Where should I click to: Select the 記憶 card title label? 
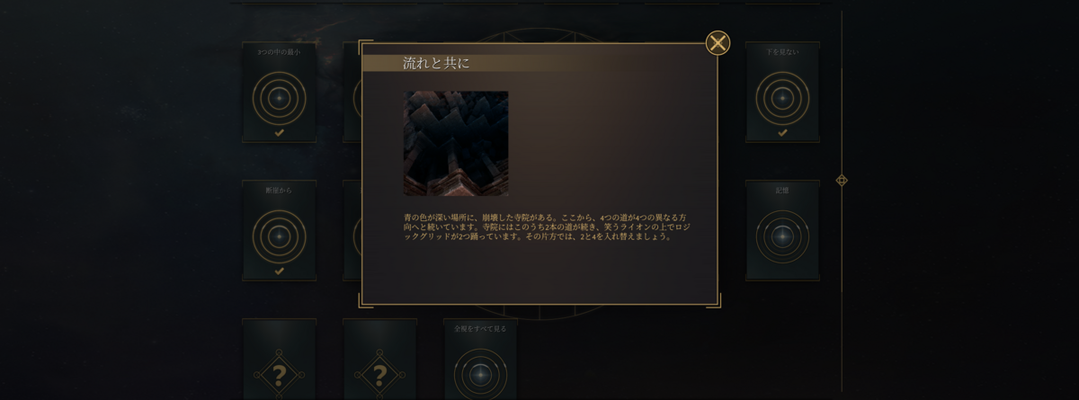tap(782, 191)
